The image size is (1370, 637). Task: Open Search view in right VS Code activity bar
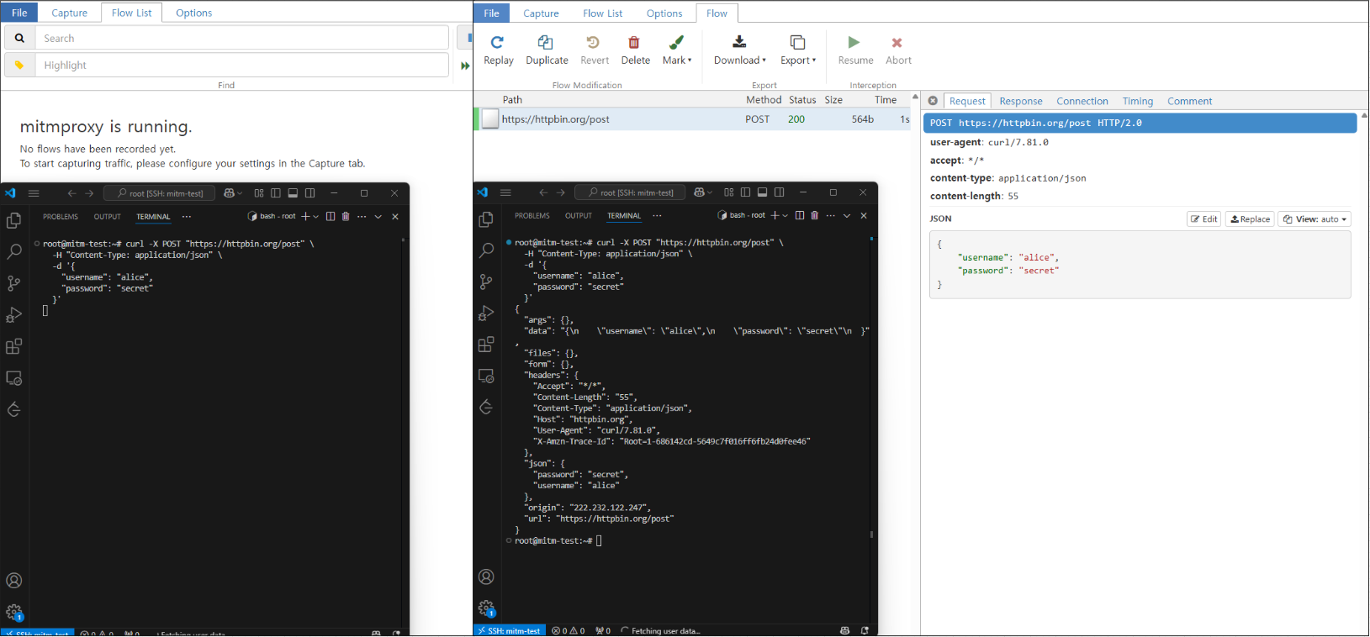[486, 250]
